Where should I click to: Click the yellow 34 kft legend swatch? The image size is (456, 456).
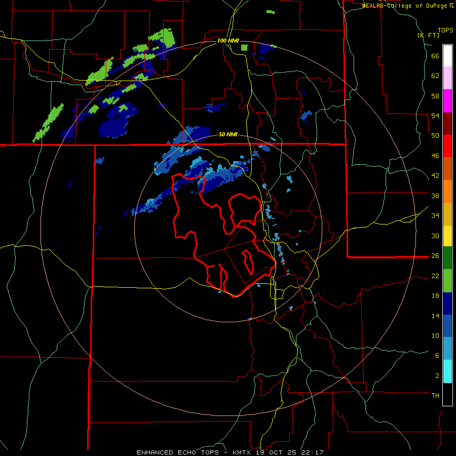(447, 236)
